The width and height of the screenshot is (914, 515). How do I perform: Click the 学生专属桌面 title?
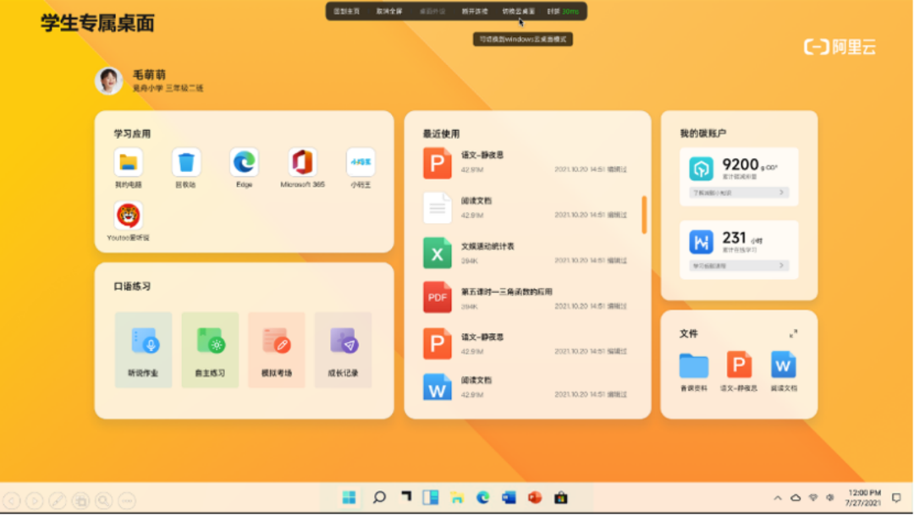point(97,24)
